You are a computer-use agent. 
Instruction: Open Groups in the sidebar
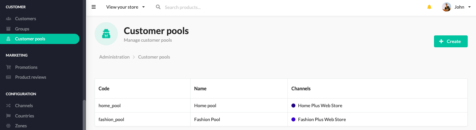22,29
